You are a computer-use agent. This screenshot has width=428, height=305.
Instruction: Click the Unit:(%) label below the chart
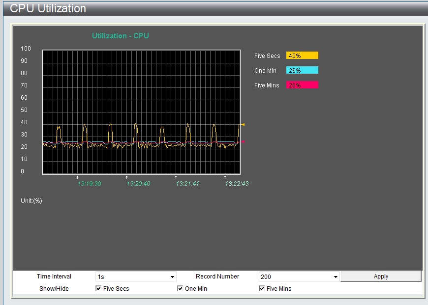31,201
